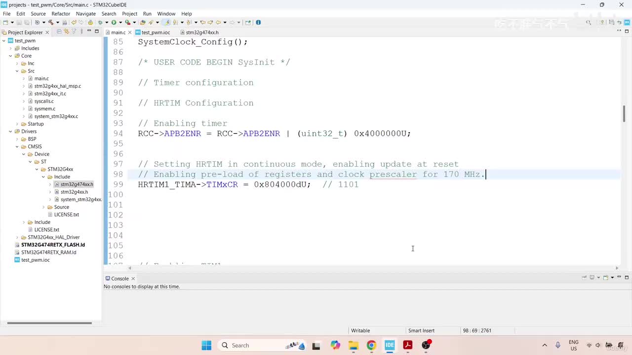Expand the STM32G4xx_HAL_Driver folder

17,237
